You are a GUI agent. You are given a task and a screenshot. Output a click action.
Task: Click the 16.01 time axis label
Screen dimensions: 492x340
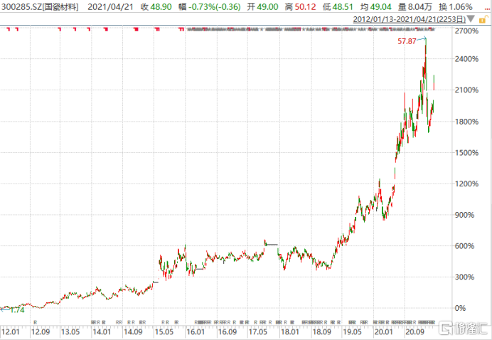click(x=196, y=332)
